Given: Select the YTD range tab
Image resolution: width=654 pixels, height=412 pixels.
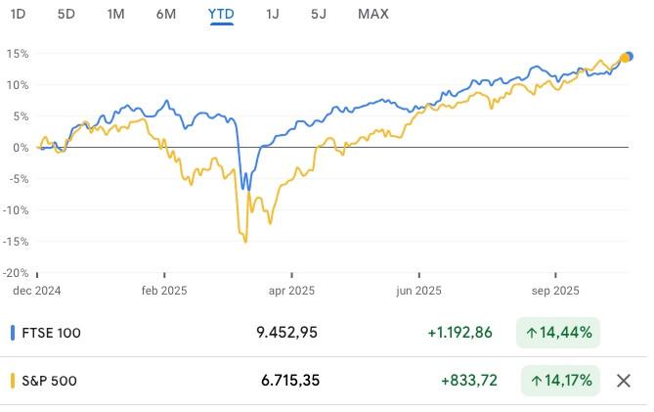Looking at the screenshot, I should tap(221, 14).
